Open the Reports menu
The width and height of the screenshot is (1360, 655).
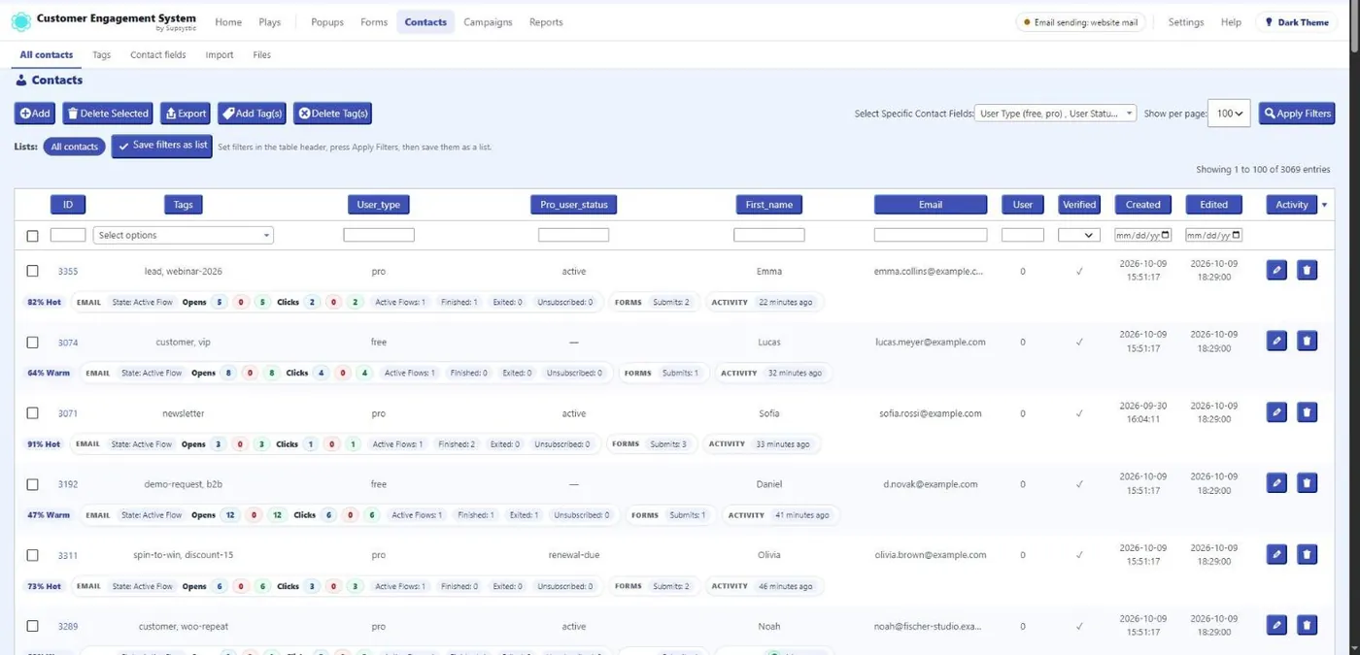[546, 22]
